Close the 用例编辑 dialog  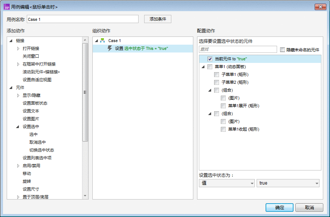320,7
